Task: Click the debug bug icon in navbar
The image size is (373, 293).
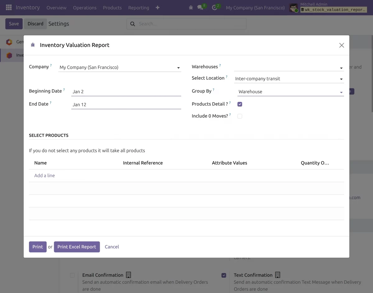Action: [x=191, y=7]
